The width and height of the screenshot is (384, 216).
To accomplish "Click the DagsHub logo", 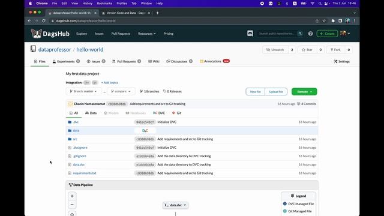I will tap(50, 34).
